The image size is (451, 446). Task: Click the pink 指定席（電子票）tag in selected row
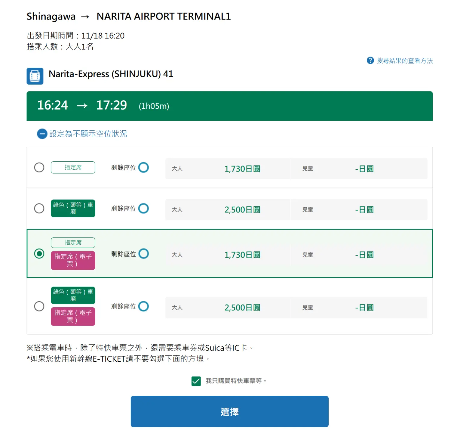point(73,260)
